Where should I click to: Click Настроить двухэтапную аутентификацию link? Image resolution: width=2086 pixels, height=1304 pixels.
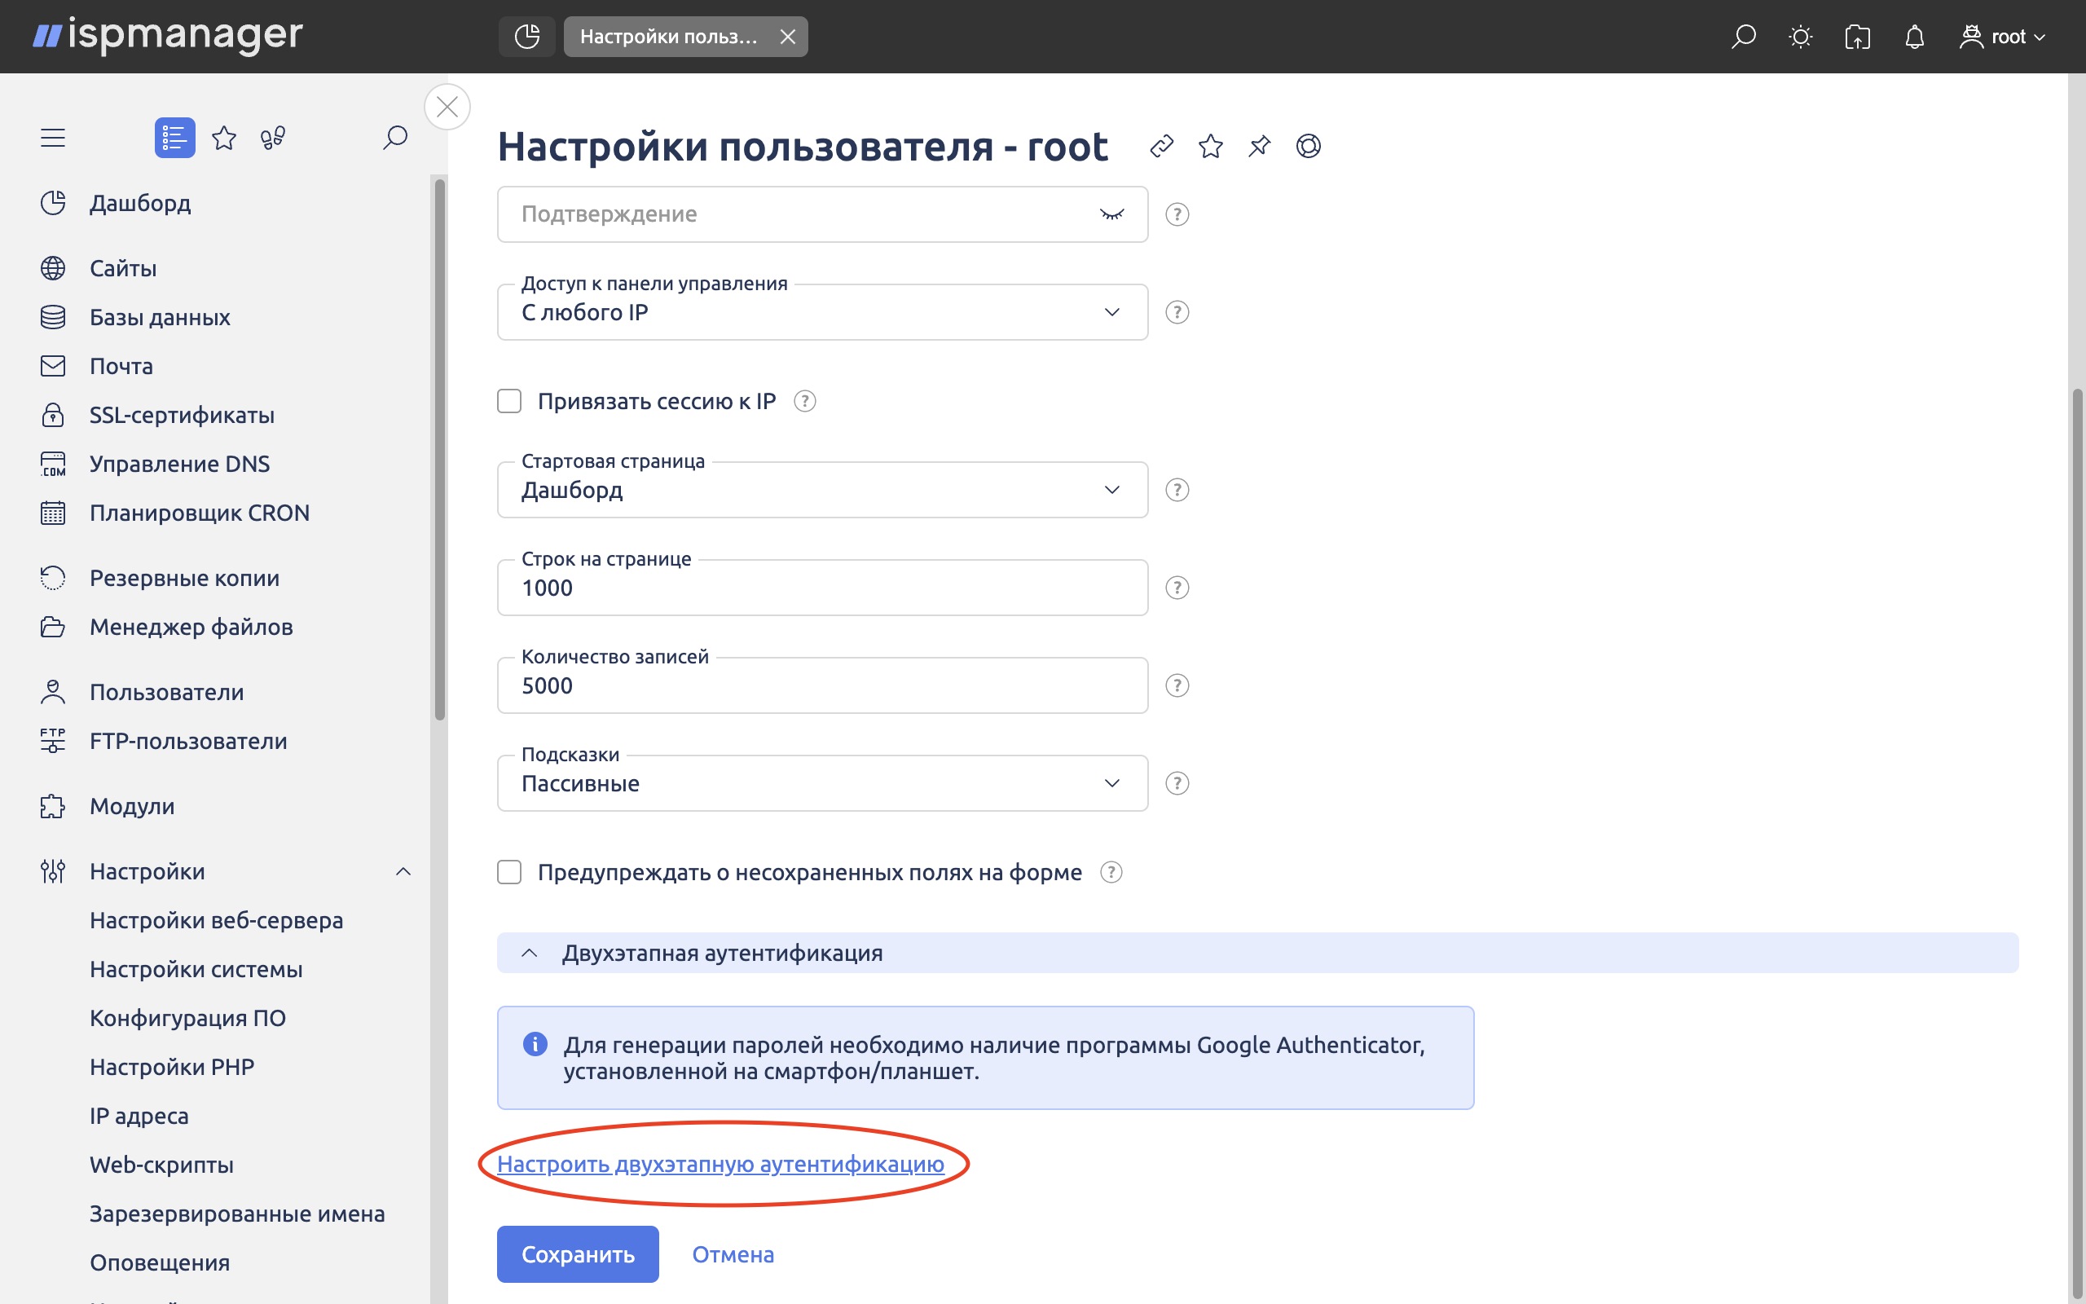pos(720,1165)
